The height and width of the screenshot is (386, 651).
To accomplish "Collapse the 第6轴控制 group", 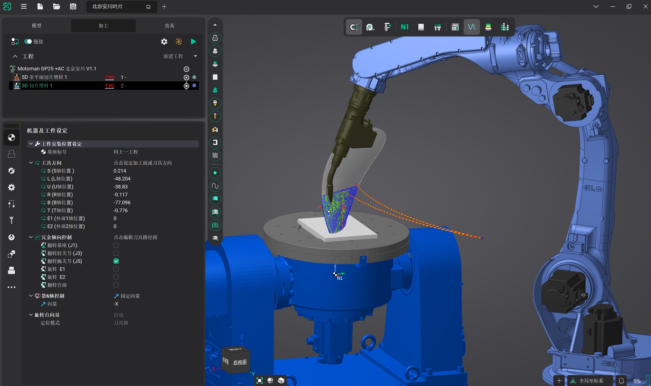I will [31, 296].
